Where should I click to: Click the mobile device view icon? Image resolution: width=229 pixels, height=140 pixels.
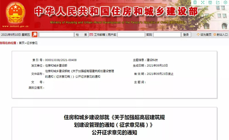(195, 3)
